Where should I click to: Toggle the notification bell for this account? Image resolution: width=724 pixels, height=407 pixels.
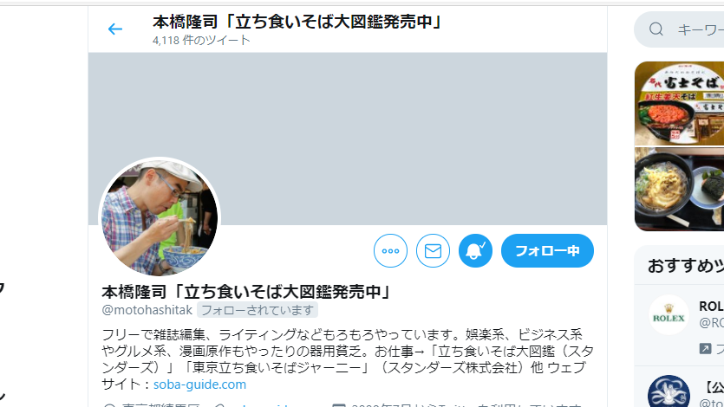point(476,251)
